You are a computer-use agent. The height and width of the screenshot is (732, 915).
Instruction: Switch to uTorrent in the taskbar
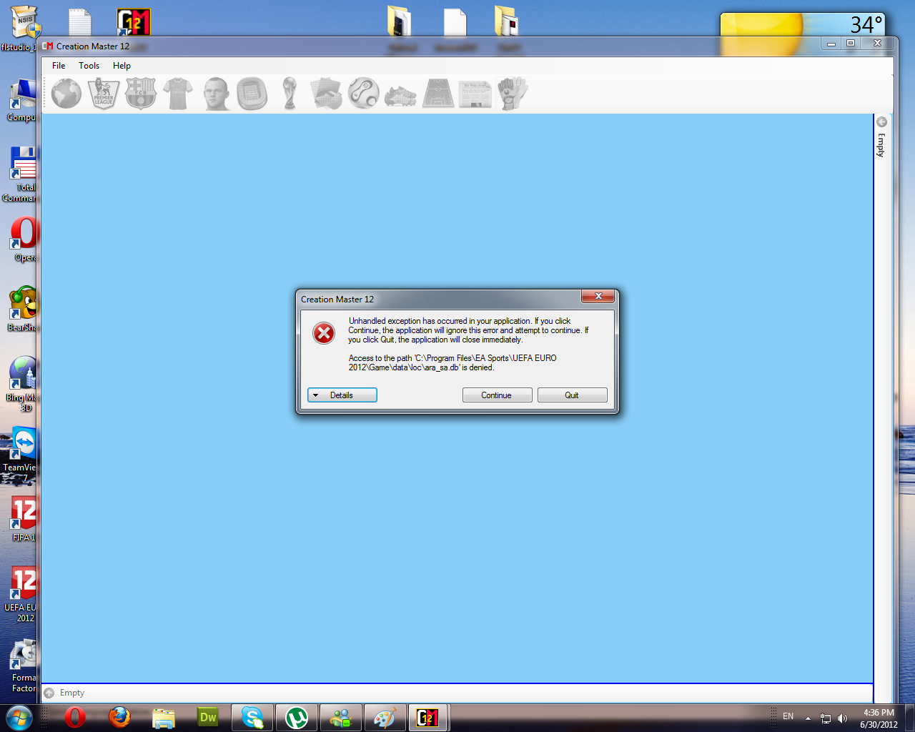(x=297, y=718)
